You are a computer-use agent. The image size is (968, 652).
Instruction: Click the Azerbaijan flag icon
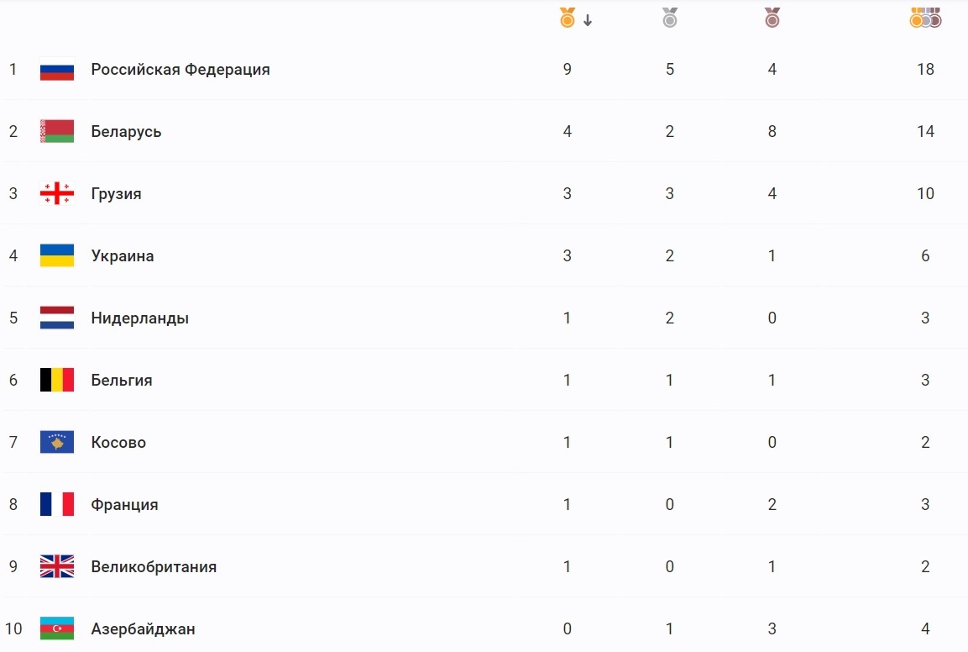57,628
